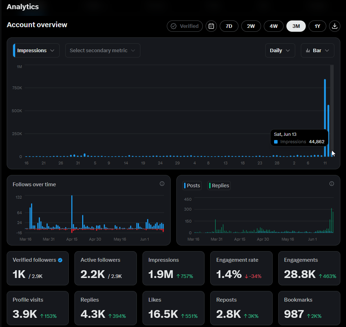346x327 pixels.
Task: Select the 4W time range
Action: tap(274, 26)
